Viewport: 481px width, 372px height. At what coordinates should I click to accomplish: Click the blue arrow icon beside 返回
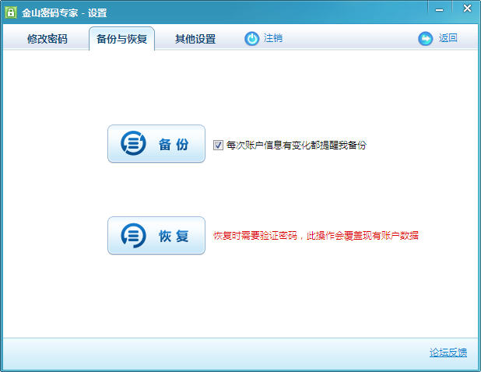(x=426, y=38)
